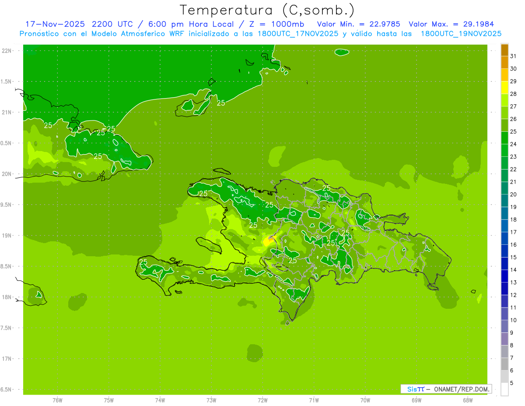Screen dimensions: 525x406
Task: Click the '20N' latitude axis label
Action: pyautogui.click(x=7, y=174)
